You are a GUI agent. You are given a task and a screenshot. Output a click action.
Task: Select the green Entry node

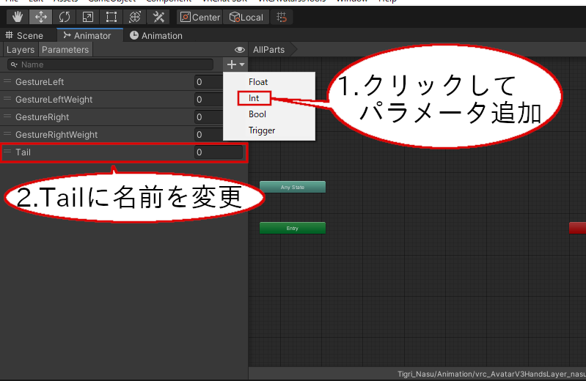click(x=293, y=228)
